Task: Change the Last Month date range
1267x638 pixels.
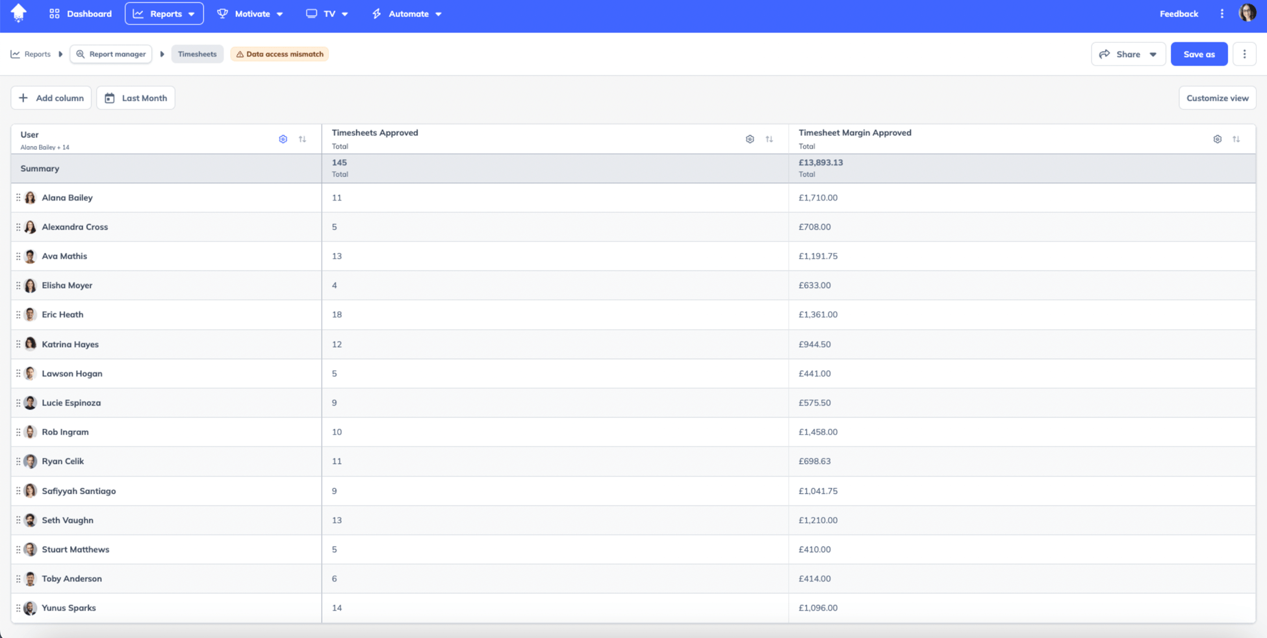Action: coord(135,97)
